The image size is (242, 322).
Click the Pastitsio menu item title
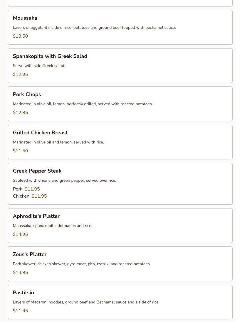point(23,293)
